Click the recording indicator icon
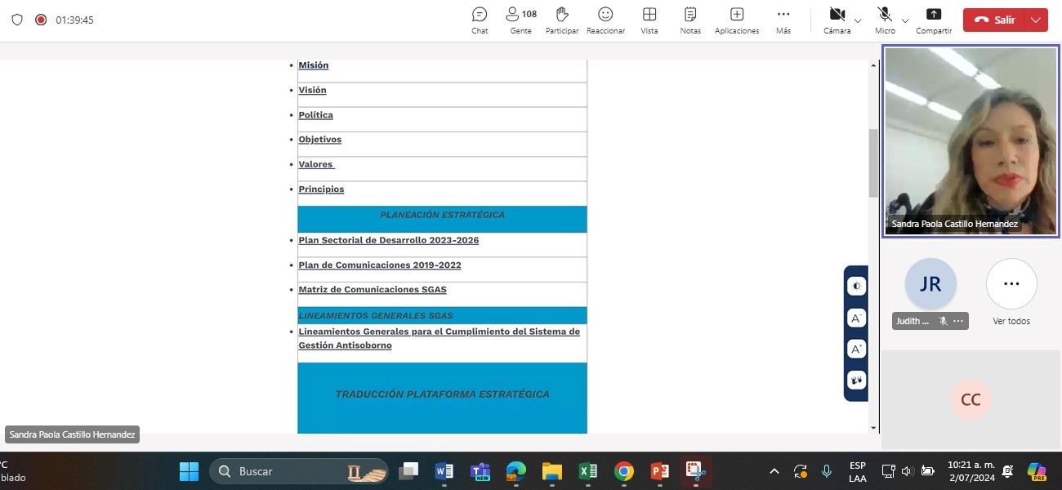The width and height of the screenshot is (1062, 490). point(41,20)
